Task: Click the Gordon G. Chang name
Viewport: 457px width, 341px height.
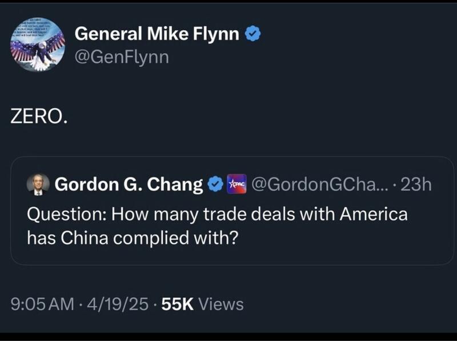Action: (129, 184)
